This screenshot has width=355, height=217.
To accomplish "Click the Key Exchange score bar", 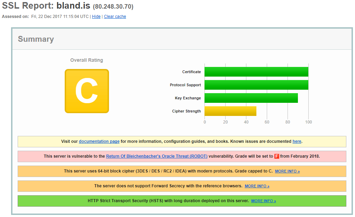I will (251, 98).
